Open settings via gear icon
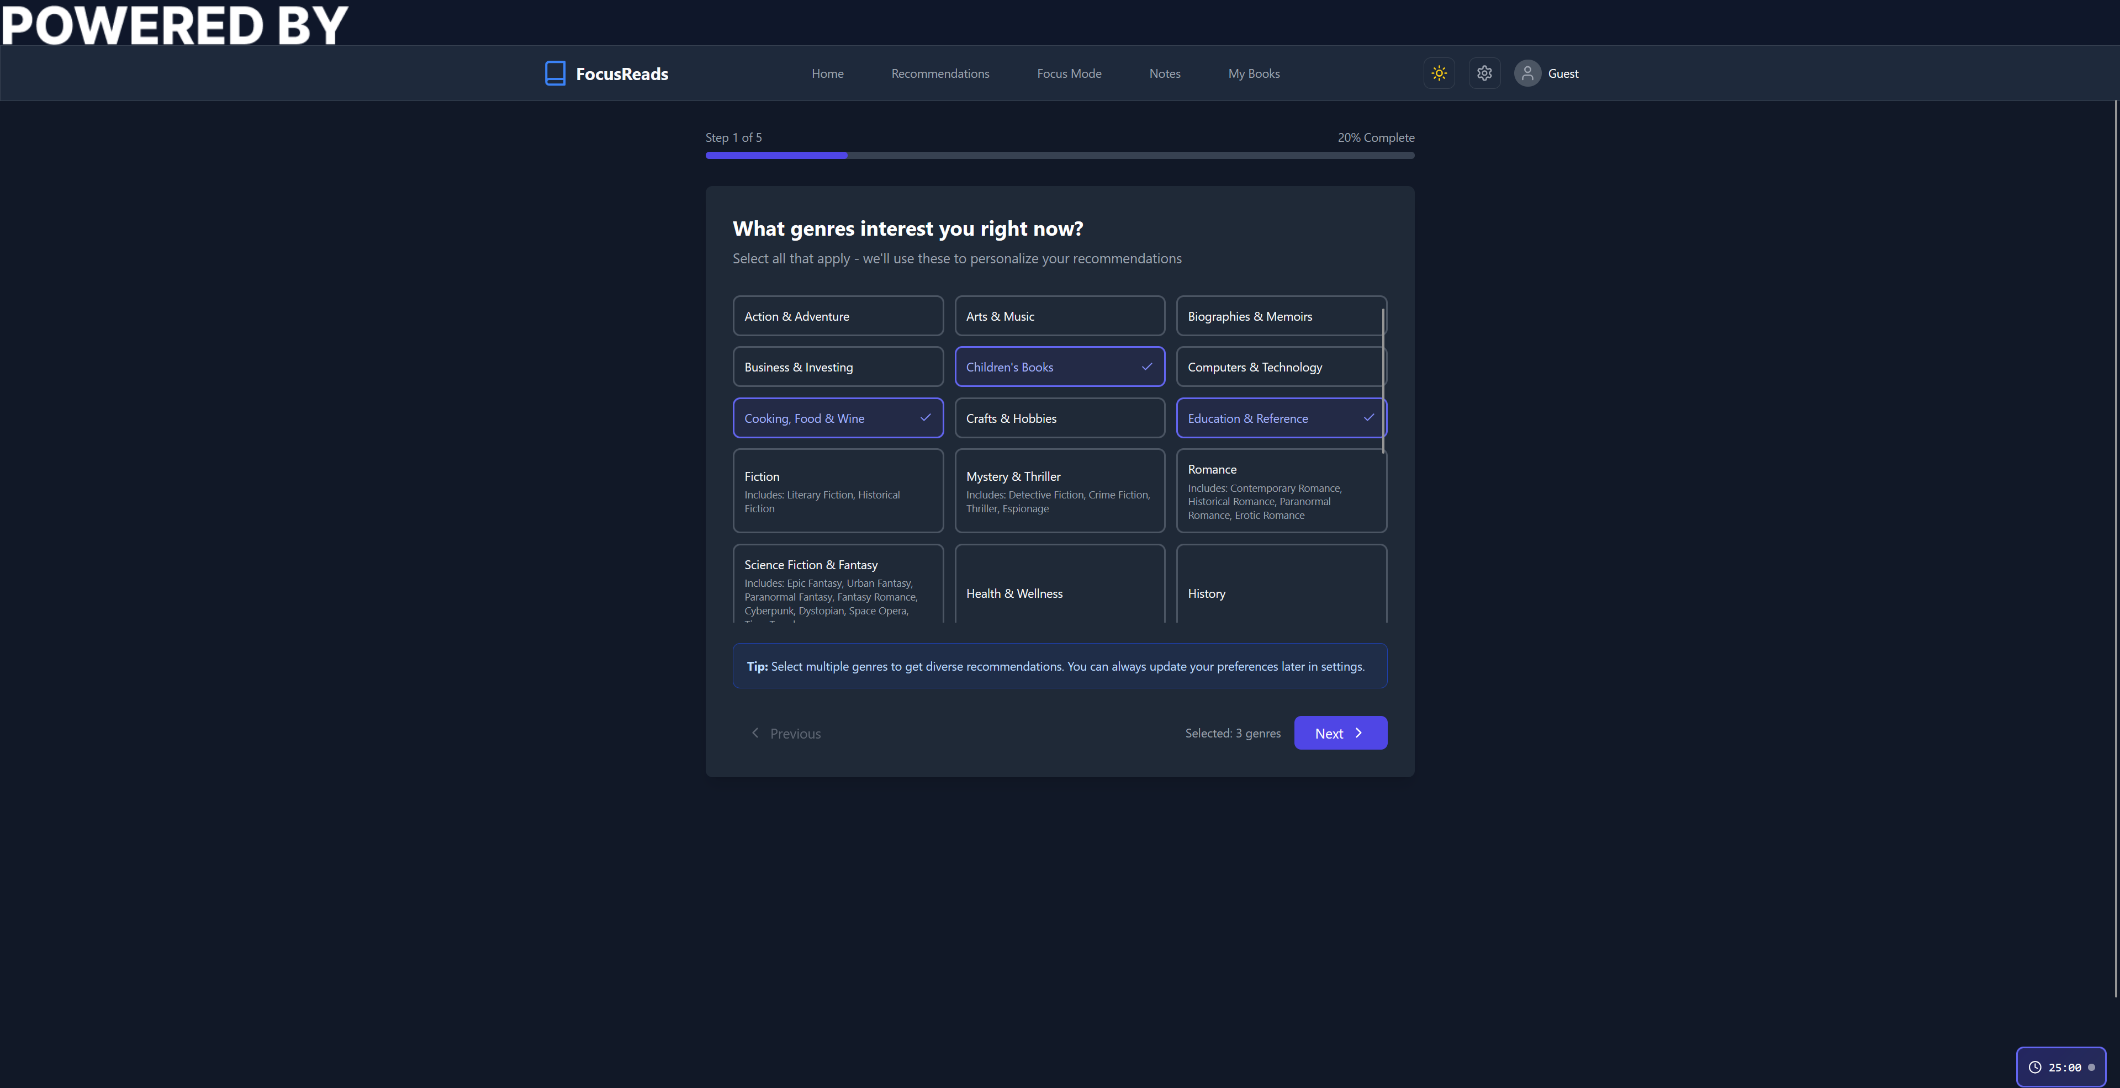Image resolution: width=2120 pixels, height=1088 pixels. [x=1484, y=73]
